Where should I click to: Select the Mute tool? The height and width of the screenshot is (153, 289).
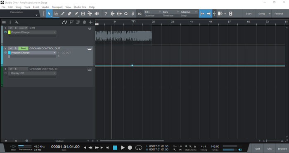pos(83,14)
